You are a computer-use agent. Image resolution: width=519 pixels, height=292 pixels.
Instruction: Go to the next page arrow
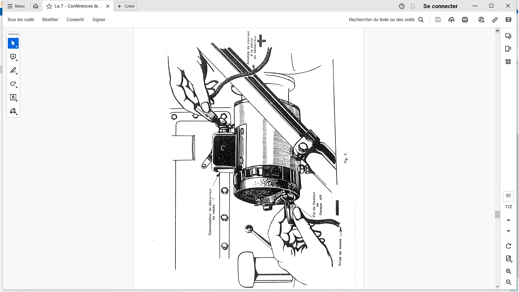[x=508, y=231]
